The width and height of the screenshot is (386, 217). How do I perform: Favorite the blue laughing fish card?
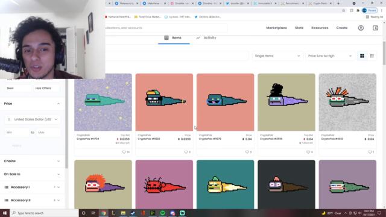pyautogui.click(x=247, y=152)
